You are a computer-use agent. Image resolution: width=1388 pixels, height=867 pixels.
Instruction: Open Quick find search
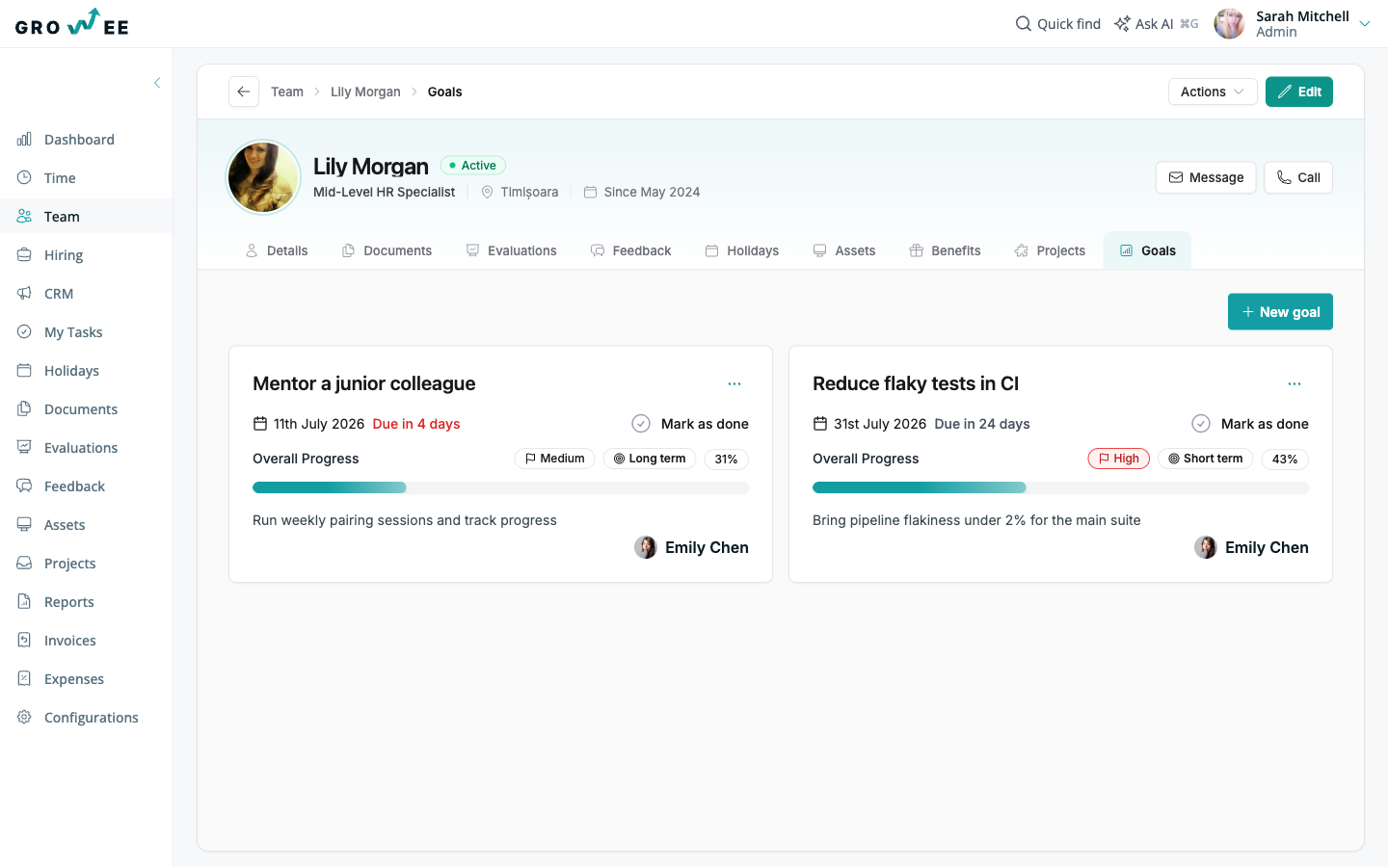click(x=1058, y=24)
